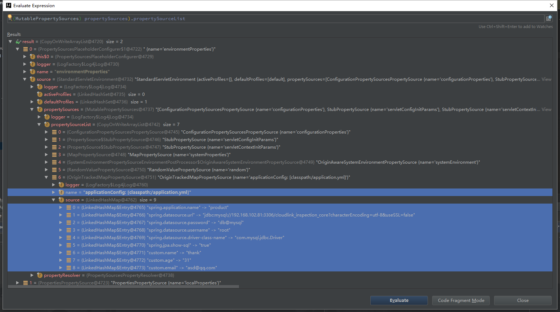
Task: Switch to Code Fragment Mode
Action: click(x=461, y=300)
